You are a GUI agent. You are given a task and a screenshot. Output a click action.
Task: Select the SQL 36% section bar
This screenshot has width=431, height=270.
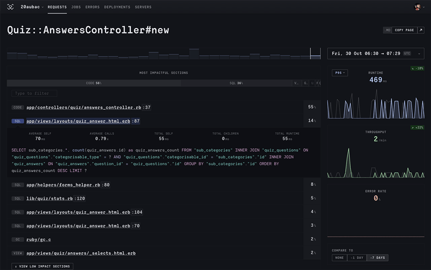[236, 83]
